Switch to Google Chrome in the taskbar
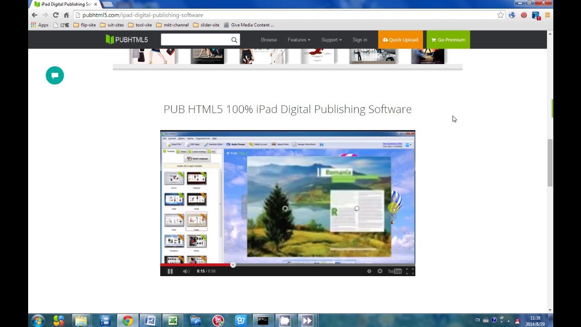The image size is (581, 327). [x=128, y=321]
